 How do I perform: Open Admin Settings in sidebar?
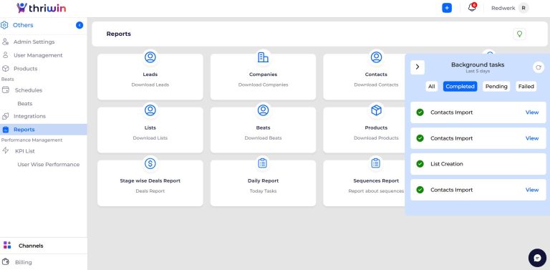(34, 42)
